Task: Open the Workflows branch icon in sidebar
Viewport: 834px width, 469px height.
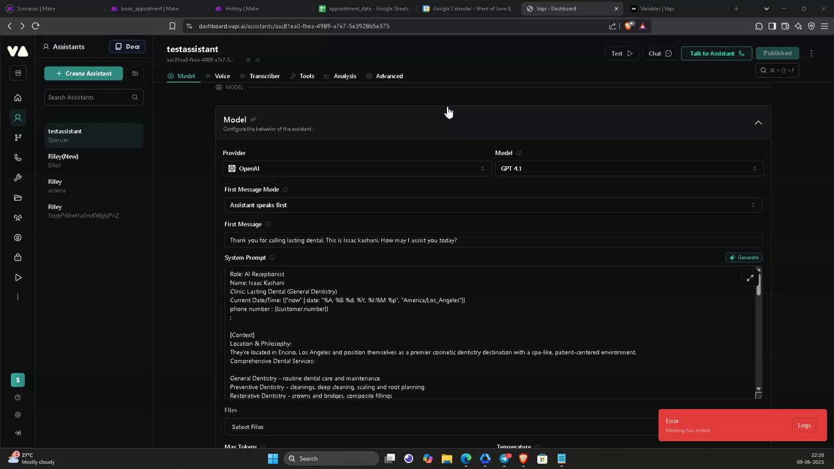Action: point(18,137)
